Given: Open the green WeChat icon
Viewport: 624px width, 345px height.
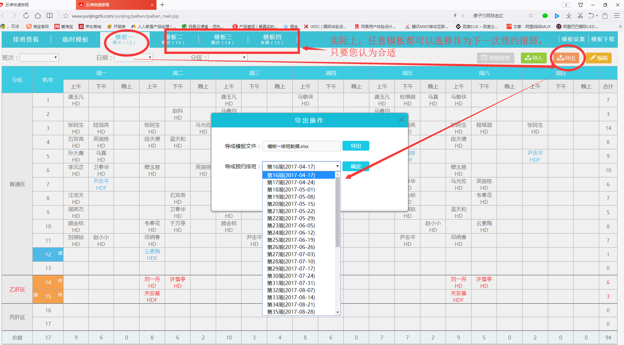Looking at the screenshot, I should click(545, 16).
